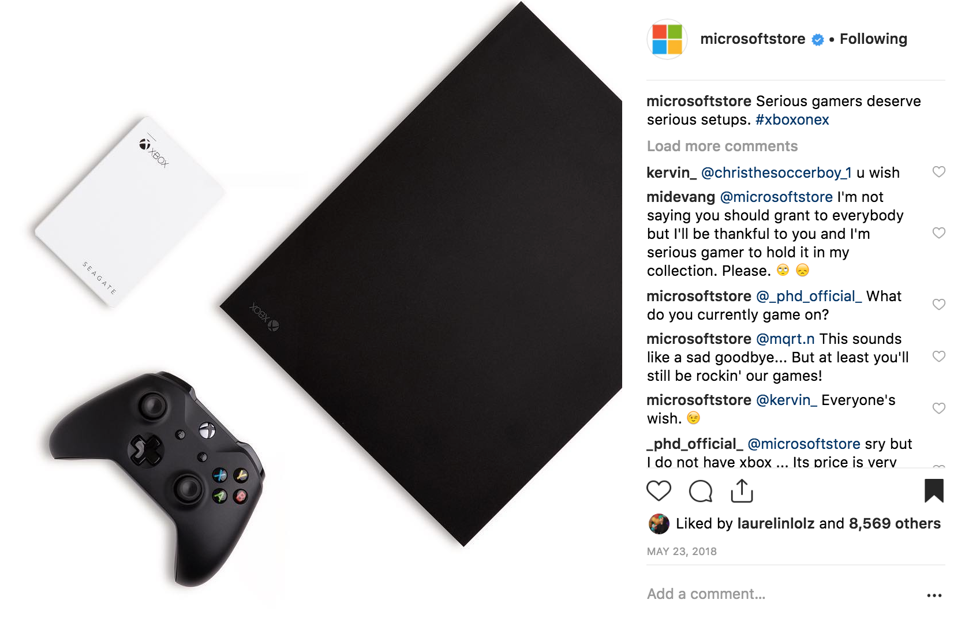The height and width of the screenshot is (622, 965).
Task: Click the Microsoft Store profile picture
Action: pos(667,39)
